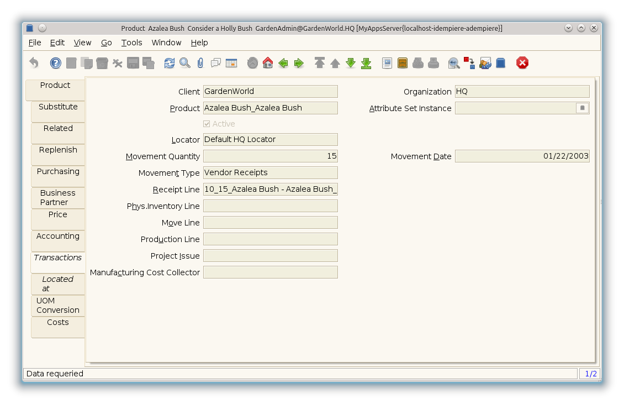
Task: Jump to the last record icon
Action: pos(366,63)
